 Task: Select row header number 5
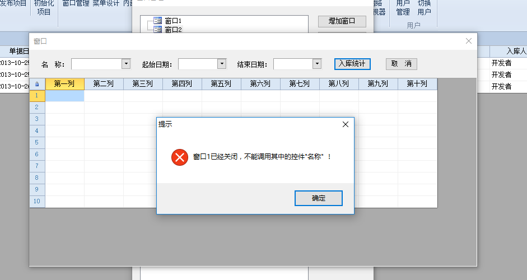click(x=37, y=143)
